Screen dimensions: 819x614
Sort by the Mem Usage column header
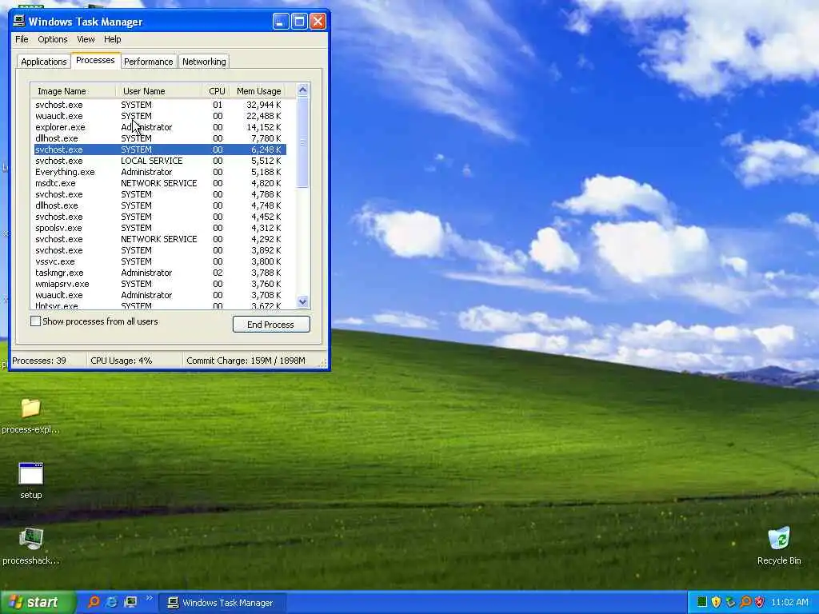[x=258, y=91]
